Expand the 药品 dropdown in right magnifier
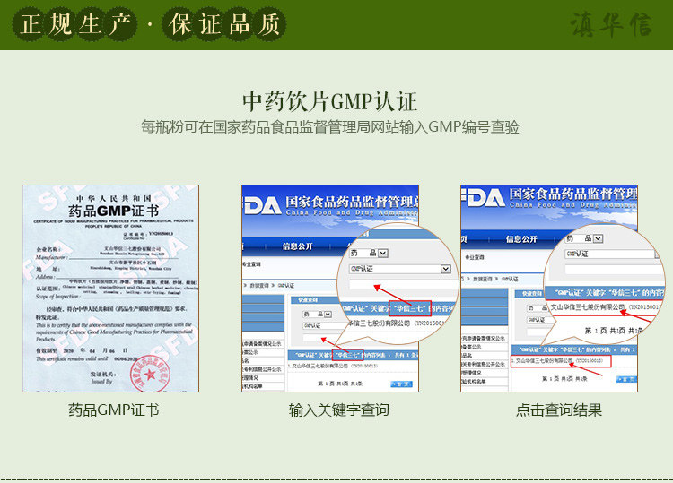 [599, 238]
